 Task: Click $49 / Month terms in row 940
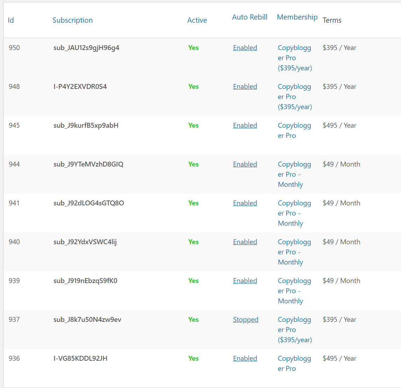(342, 242)
